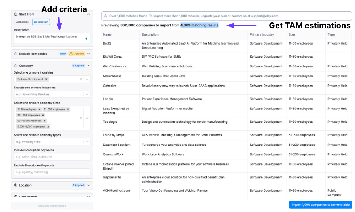This screenshot has width=355, height=212.
Task: Select the Lobbie row name
Action: pos(108,99)
